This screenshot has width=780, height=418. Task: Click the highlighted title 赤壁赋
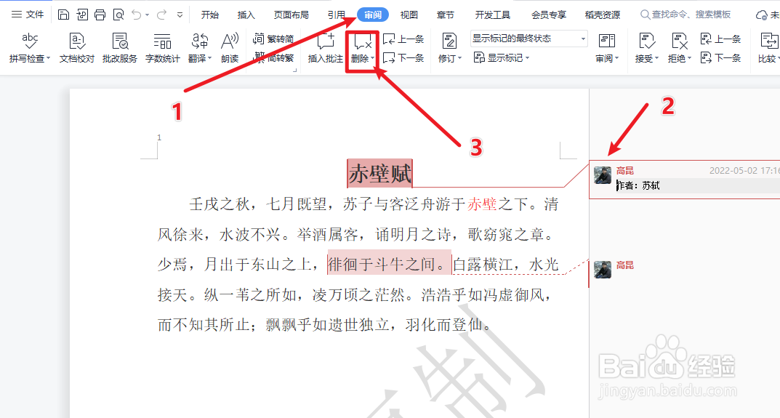380,174
